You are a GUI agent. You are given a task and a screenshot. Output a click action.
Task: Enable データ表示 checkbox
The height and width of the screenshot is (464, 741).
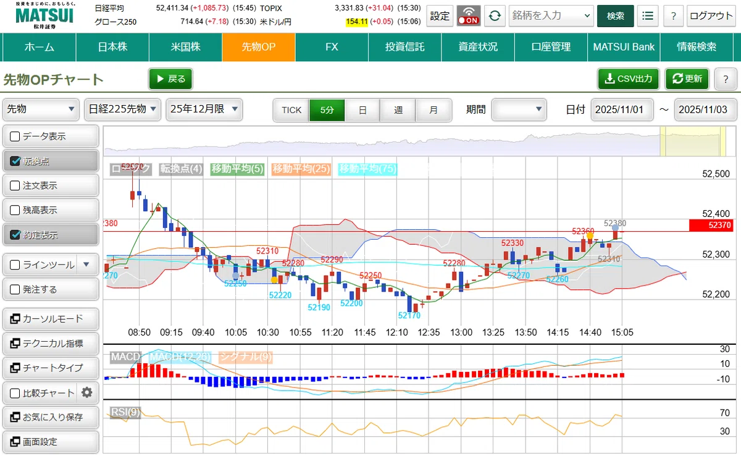[15, 137]
